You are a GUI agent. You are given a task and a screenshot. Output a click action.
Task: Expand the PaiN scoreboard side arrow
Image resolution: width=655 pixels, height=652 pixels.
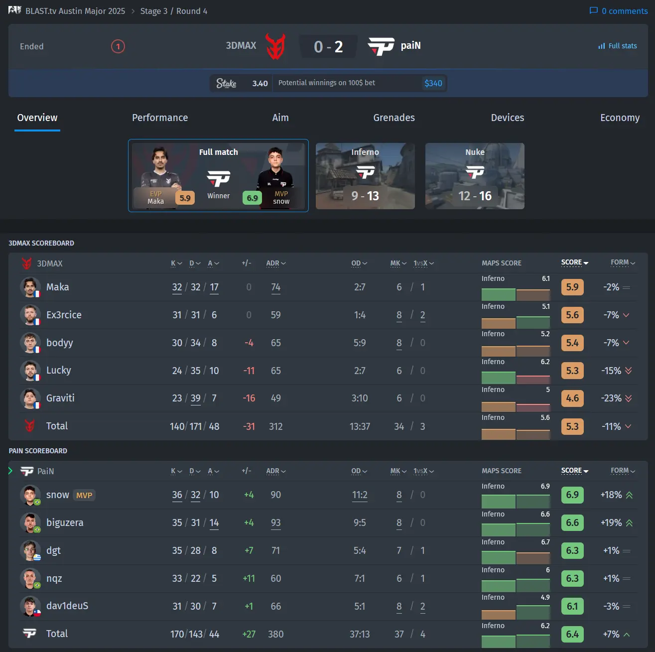pos(10,471)
